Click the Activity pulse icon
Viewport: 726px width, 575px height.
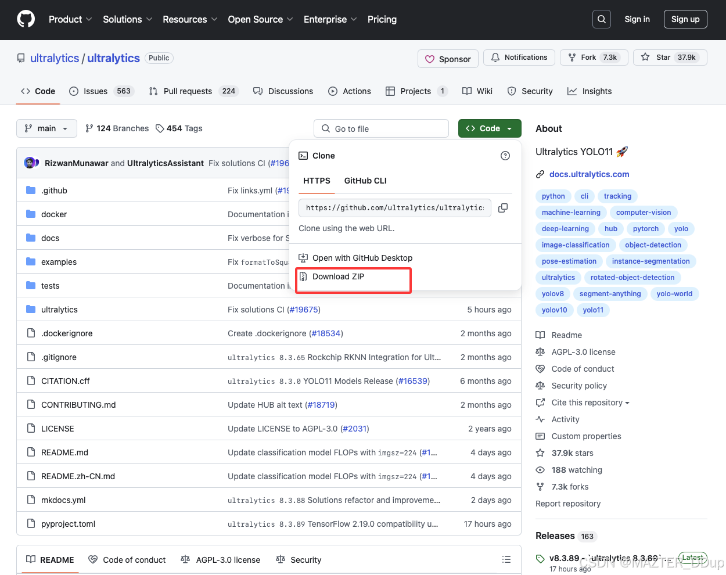(540, 419)
